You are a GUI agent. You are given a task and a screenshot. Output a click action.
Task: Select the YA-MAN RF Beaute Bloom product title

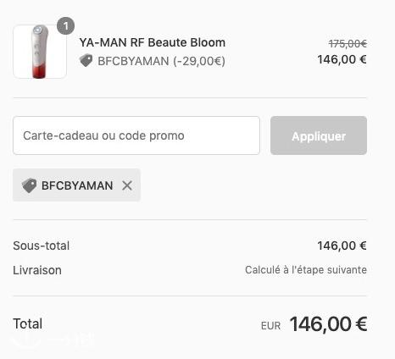pos(153,42)
